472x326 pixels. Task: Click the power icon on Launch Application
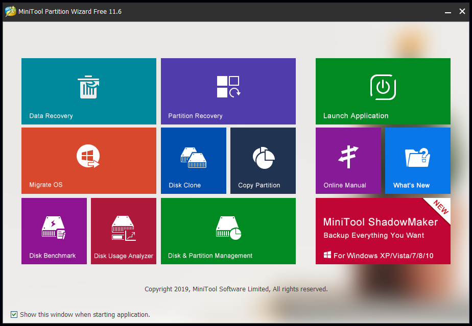point(383,87)
